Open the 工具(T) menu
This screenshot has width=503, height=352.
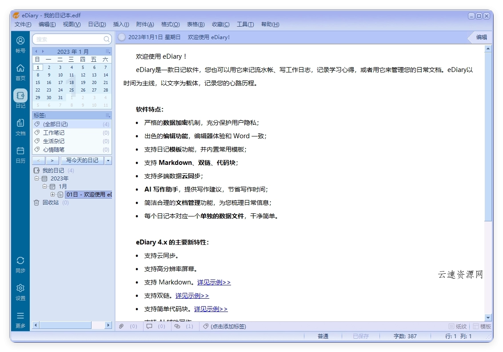point(245,24)
